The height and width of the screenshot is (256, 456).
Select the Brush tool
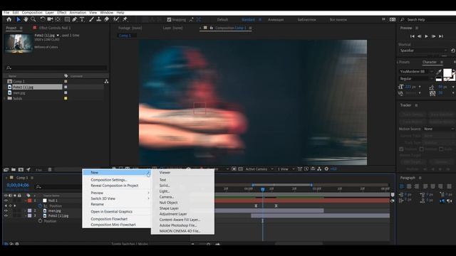[92, 19]
